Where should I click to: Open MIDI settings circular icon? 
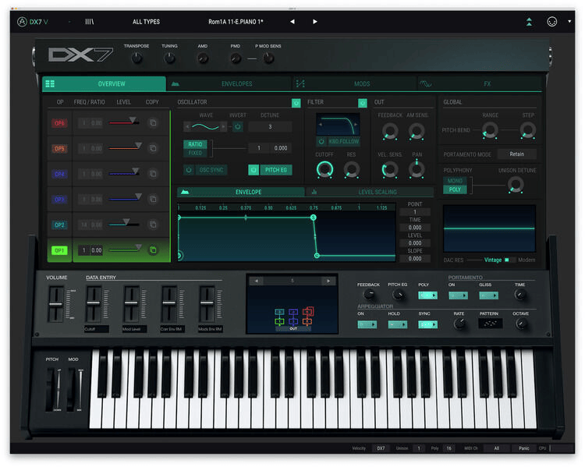point(551,22)
